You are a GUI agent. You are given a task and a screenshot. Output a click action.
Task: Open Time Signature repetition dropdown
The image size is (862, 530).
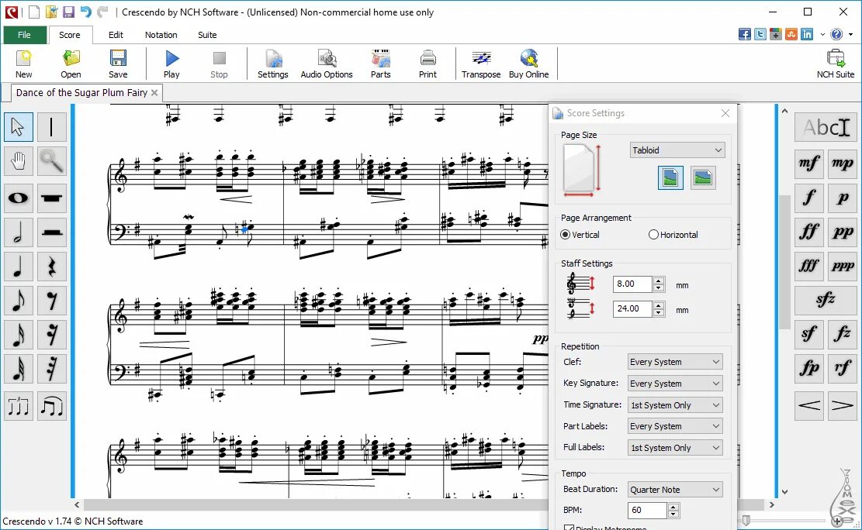[675, 405]
